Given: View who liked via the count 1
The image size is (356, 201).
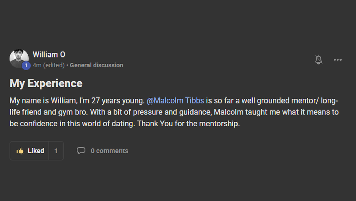Looking at the screenshot, I should tap(56, 151).
